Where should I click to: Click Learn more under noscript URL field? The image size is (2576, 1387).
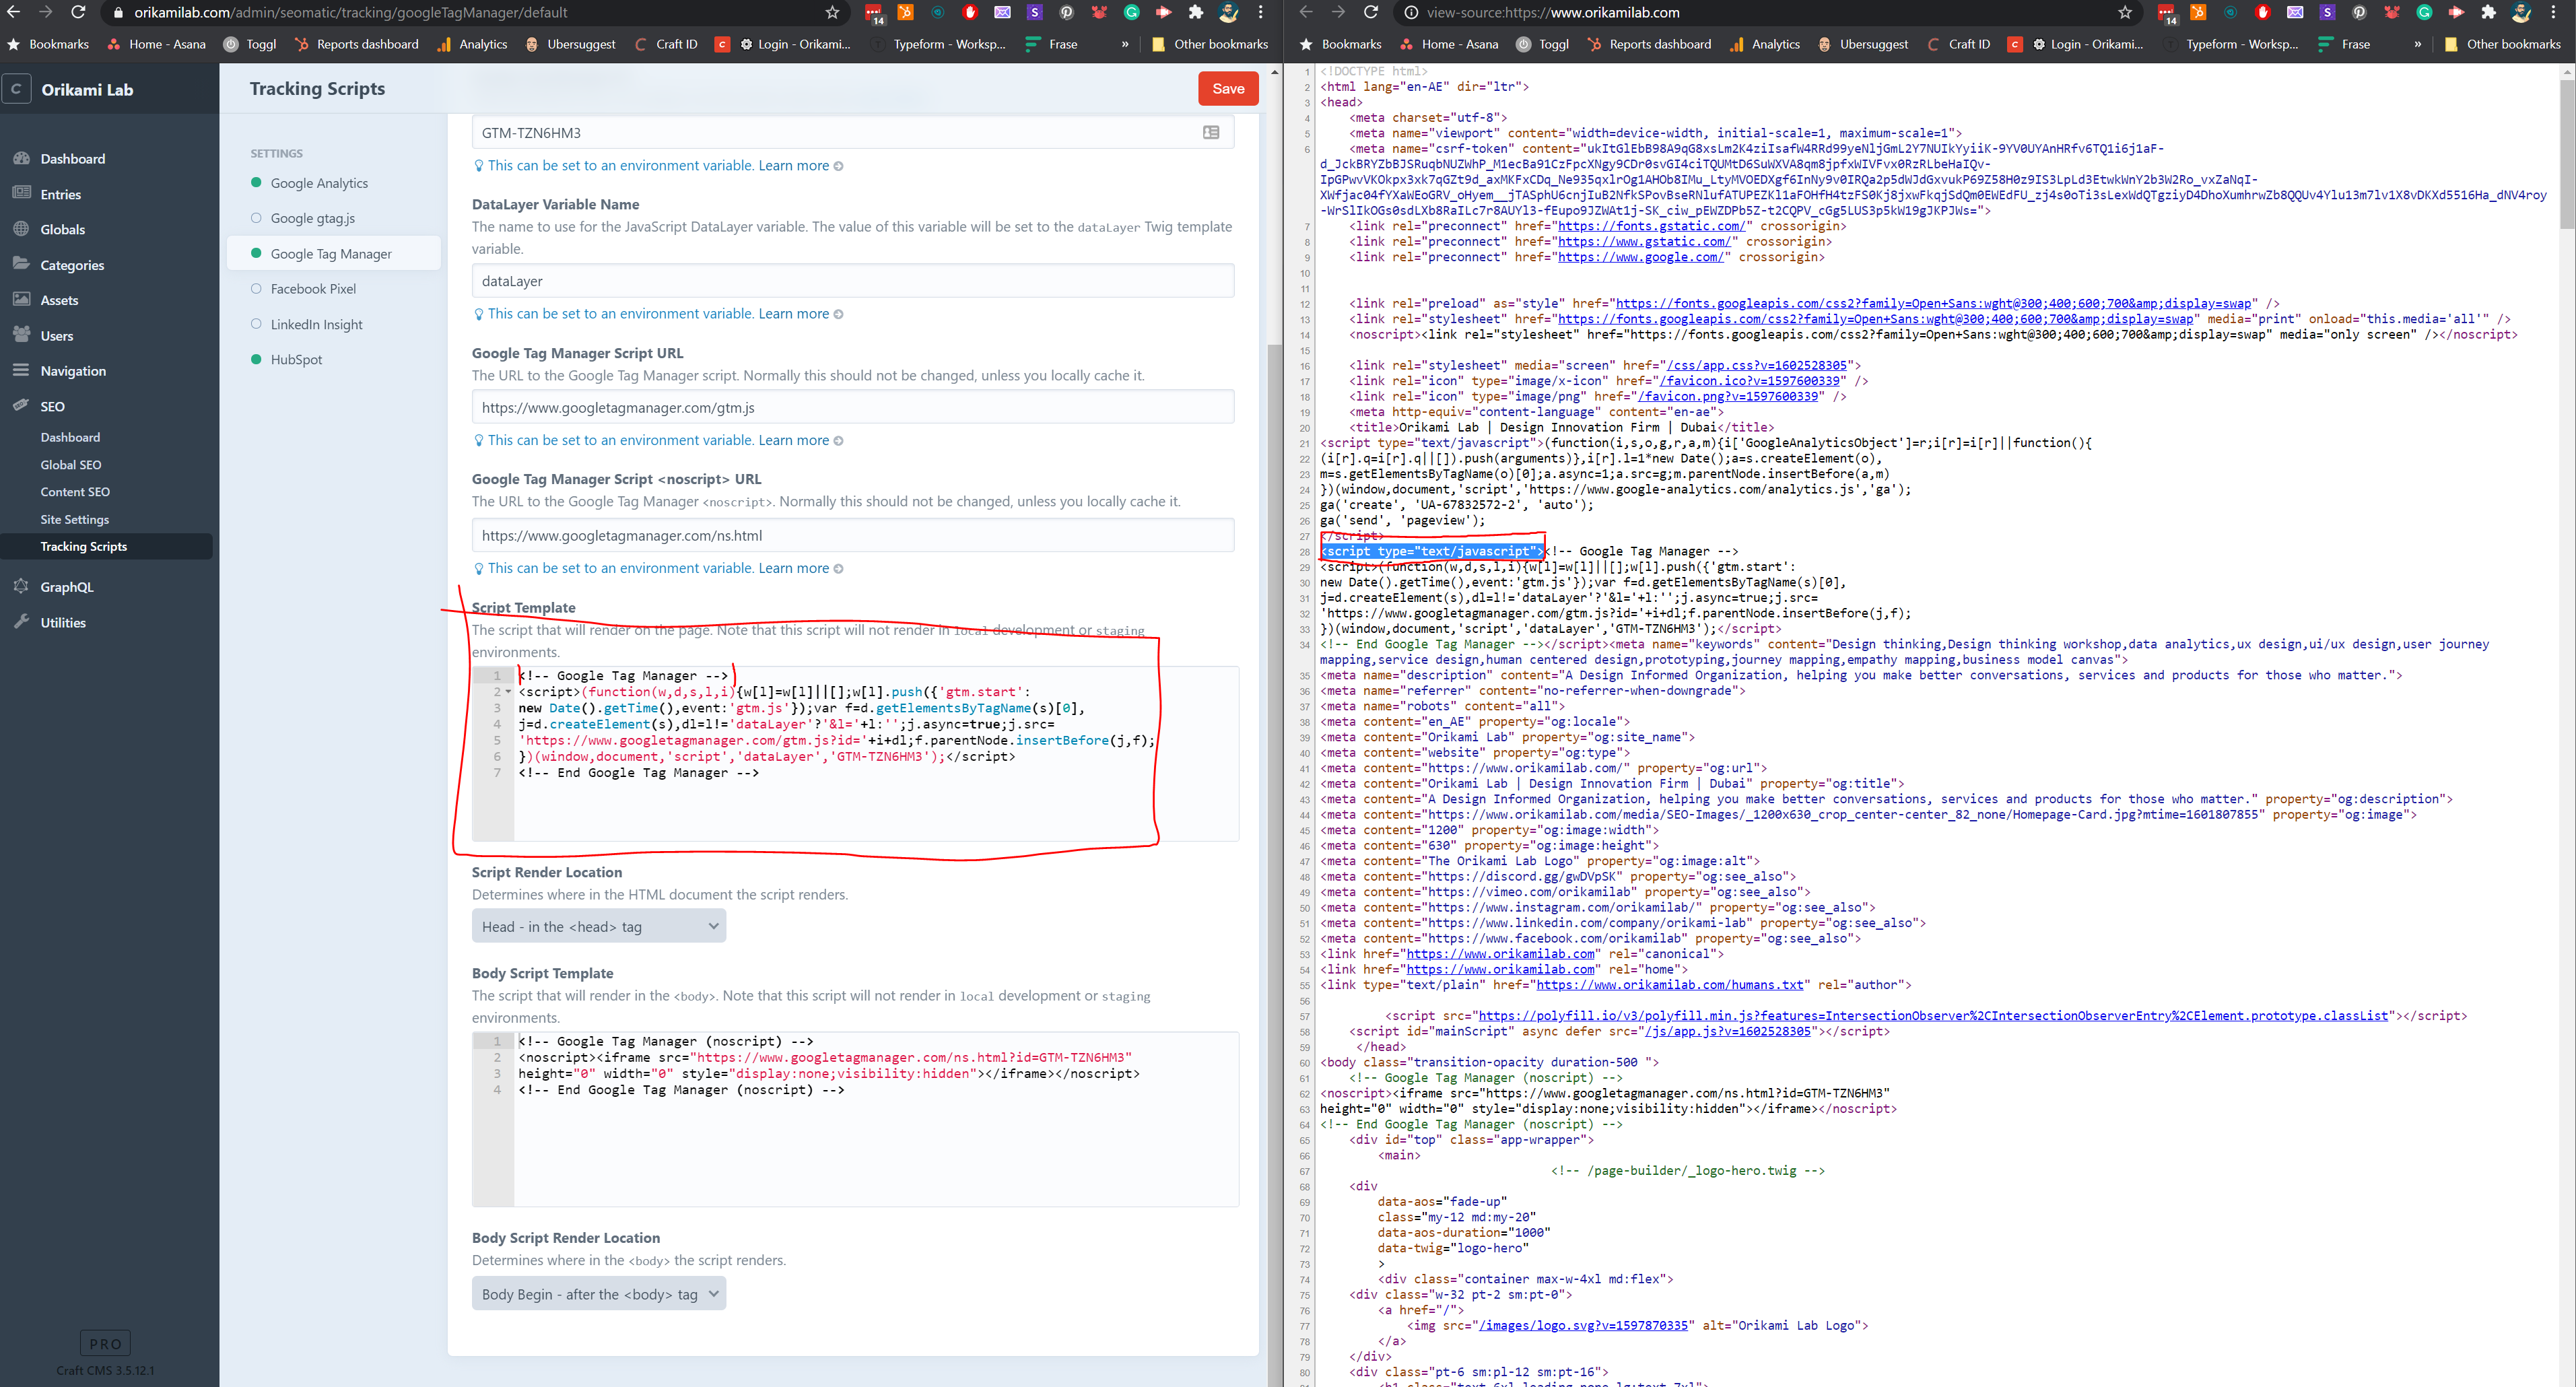[793, 568]
